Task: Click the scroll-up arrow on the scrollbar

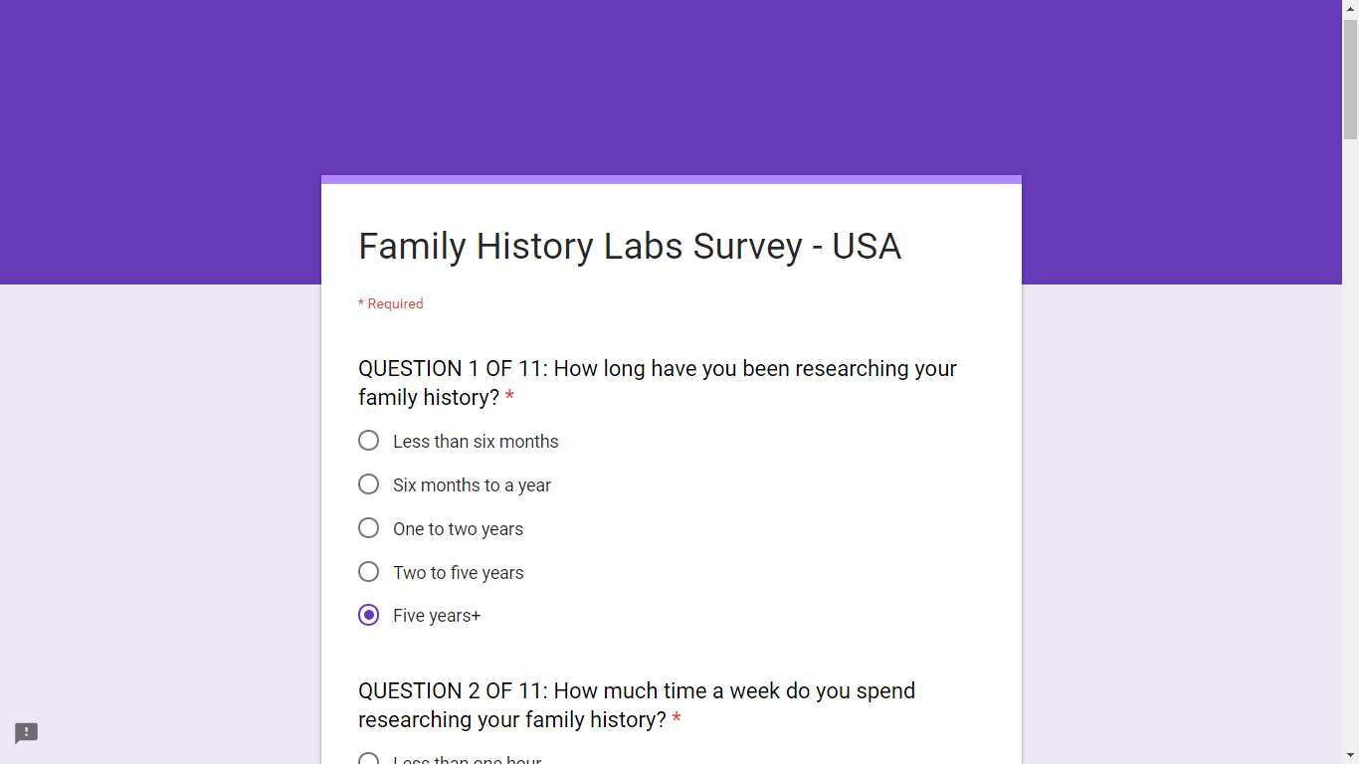Action: (x=1350, y=7)
